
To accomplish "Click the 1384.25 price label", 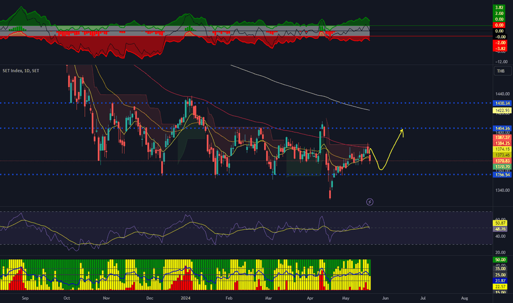I will [502, 143].
